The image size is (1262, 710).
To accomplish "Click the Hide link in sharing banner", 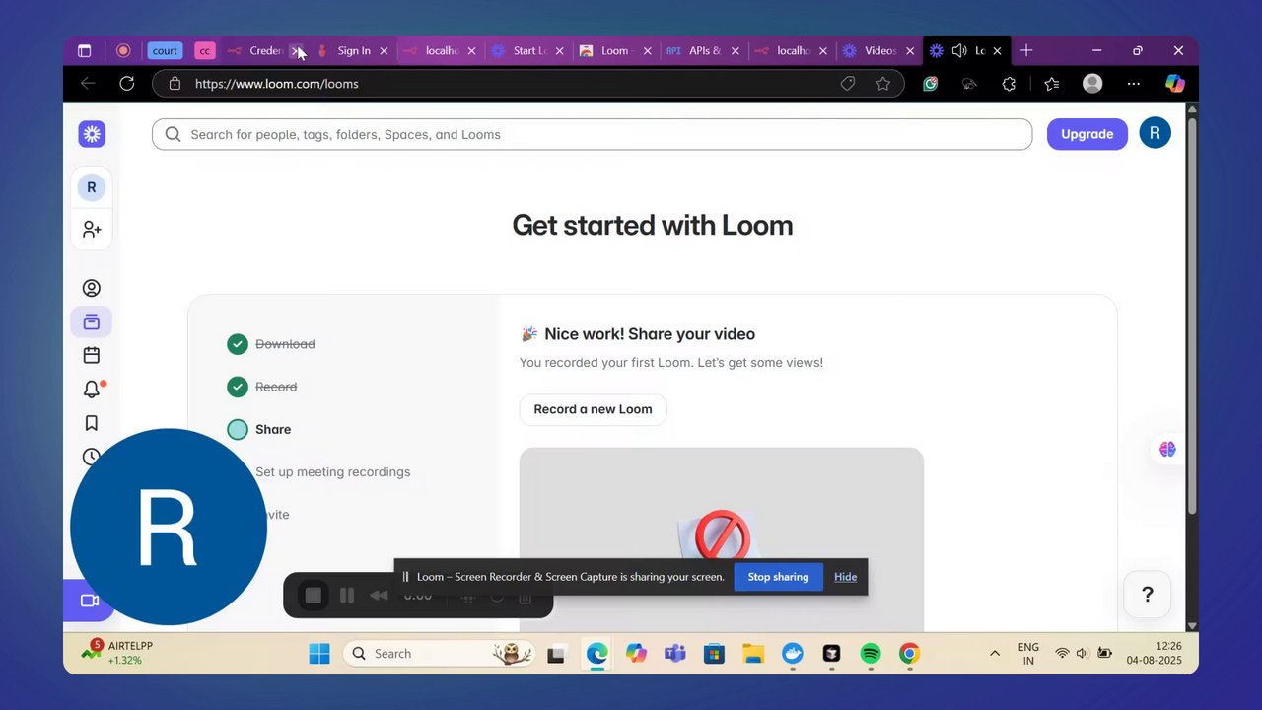I will [845, 577].
